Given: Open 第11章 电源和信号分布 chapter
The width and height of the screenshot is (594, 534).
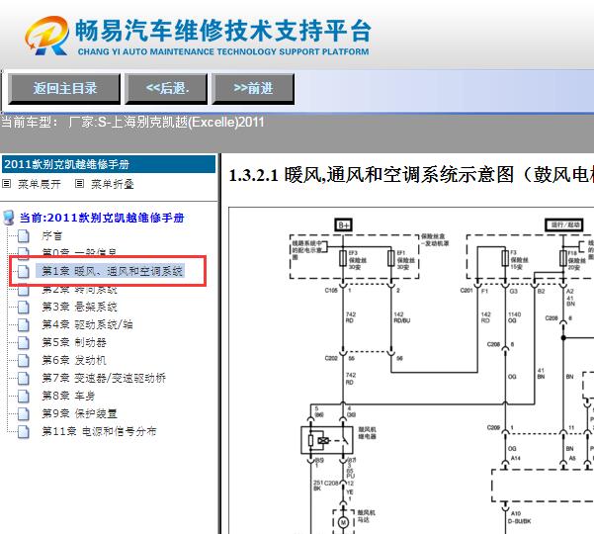Looking at the screenshot, I should pyautogui.click(x=99, y=431).
